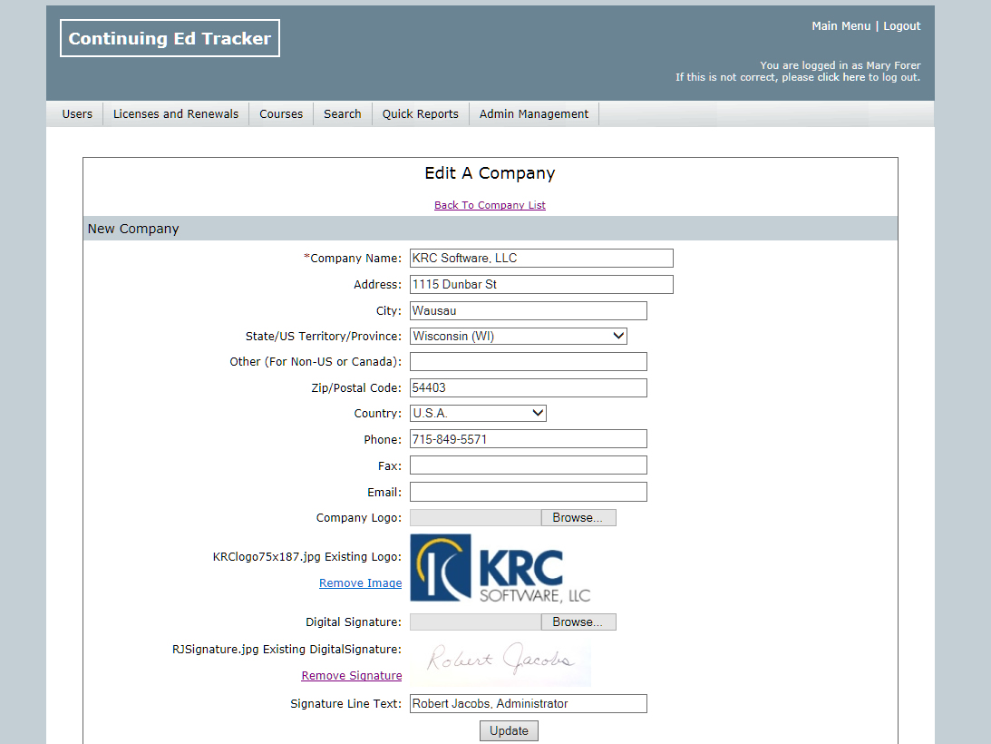
Task: Open the Quick Reports menu
Action: tap(420, 113)
